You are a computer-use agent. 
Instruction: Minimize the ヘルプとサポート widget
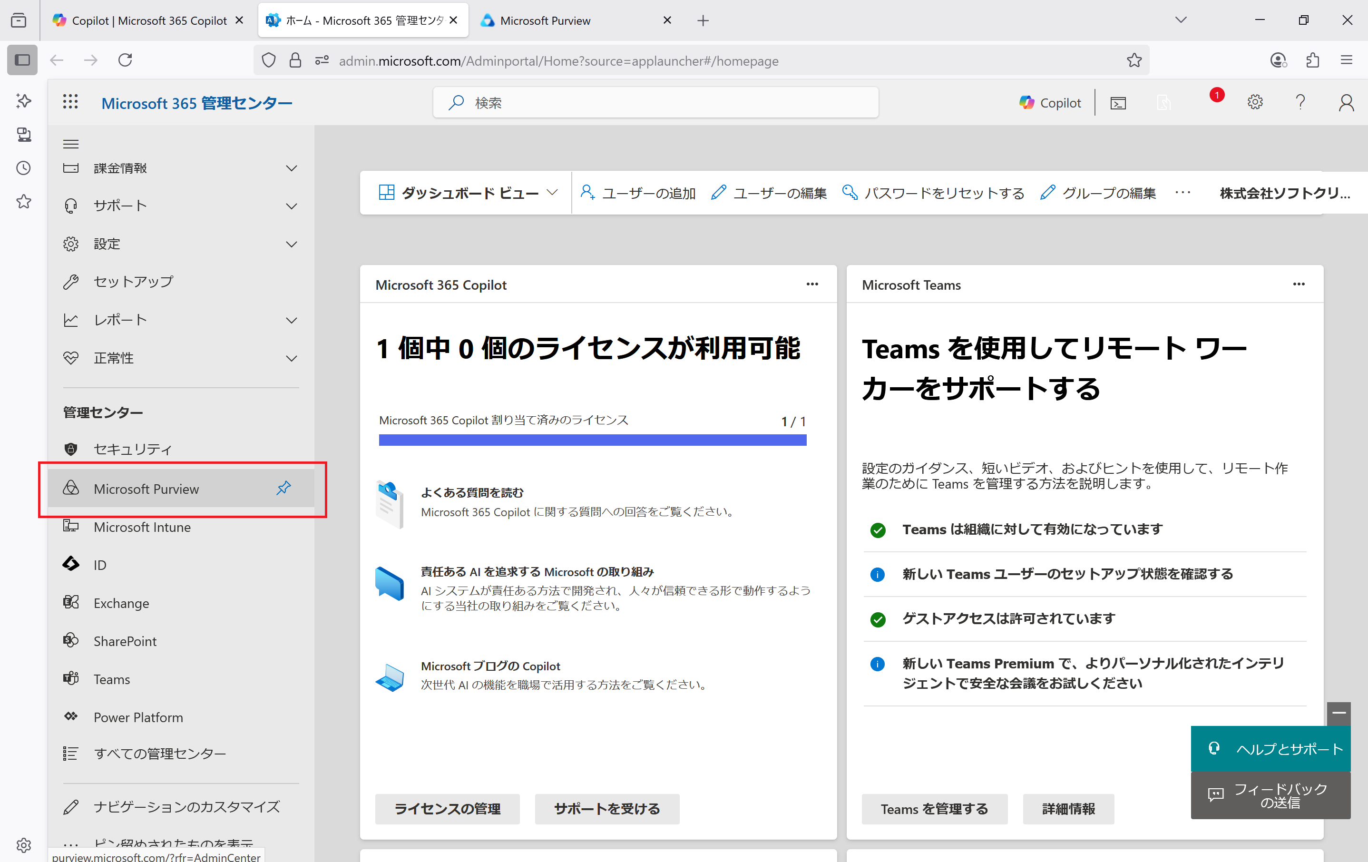(x=1339, y=714)
